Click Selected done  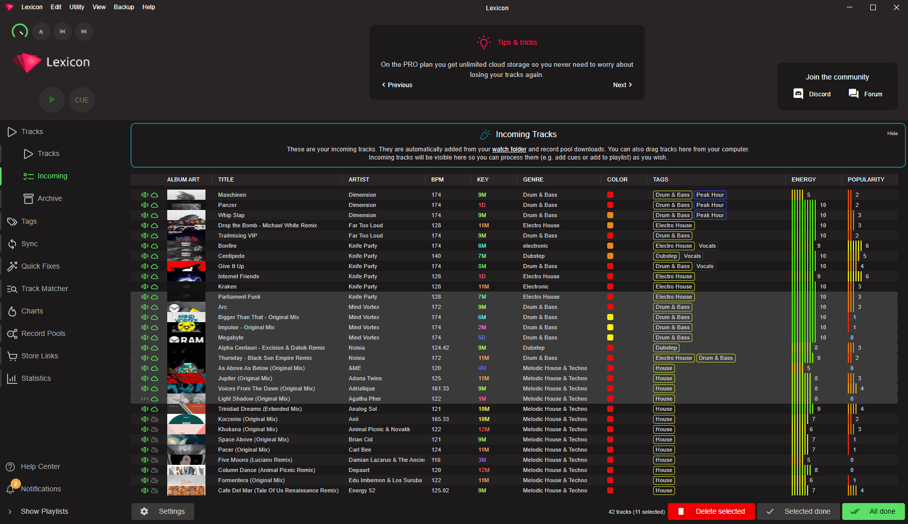pos(798,511)
